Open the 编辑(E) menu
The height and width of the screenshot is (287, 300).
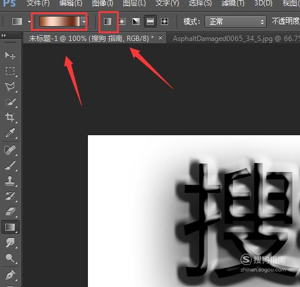[x=71, y=3]
